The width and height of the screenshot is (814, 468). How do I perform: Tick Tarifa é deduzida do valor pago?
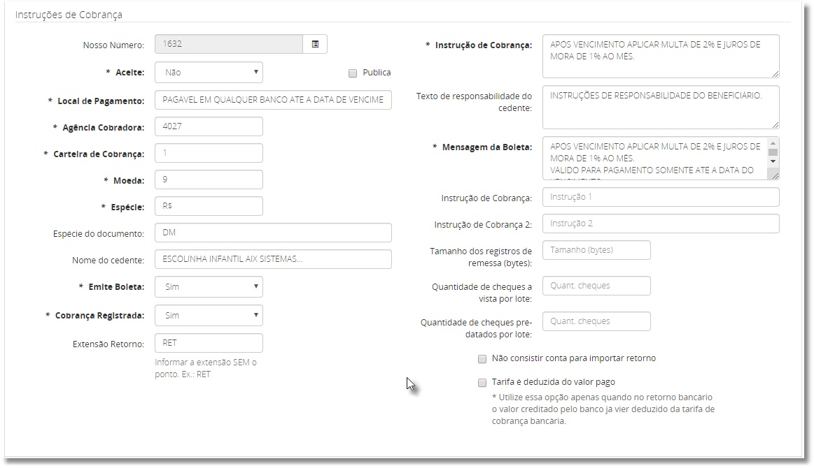tap(482, 382)
